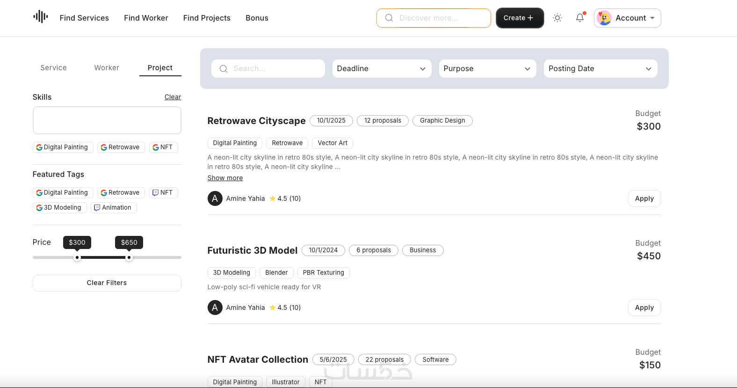This screenshot has width=737, height=388.
Task: Click the account avatar picture
Action: coord(604,18)
